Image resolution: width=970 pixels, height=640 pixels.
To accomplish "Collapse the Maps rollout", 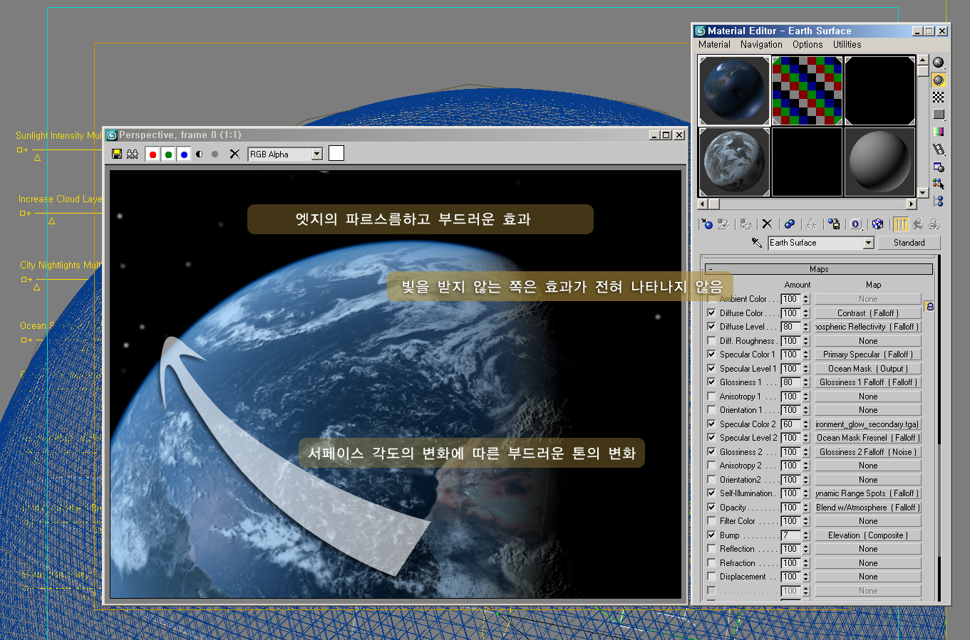I will 819,269.
